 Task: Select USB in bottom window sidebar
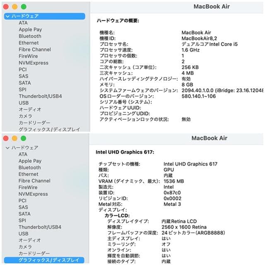(24, 234)
